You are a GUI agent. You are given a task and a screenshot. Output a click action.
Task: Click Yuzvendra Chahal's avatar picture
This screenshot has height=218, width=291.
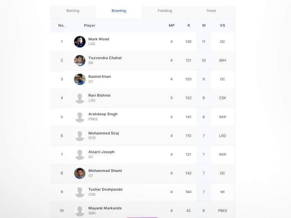click(80, 61)
